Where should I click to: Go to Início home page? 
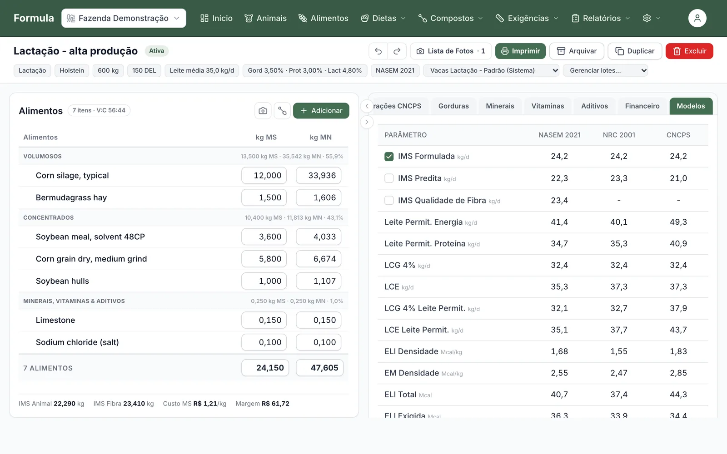click(216, 18)
